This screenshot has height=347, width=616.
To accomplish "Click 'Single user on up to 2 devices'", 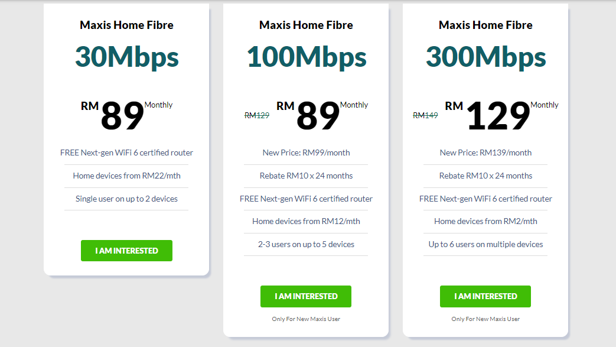I will pyautogui.click(x=126, y=199).
